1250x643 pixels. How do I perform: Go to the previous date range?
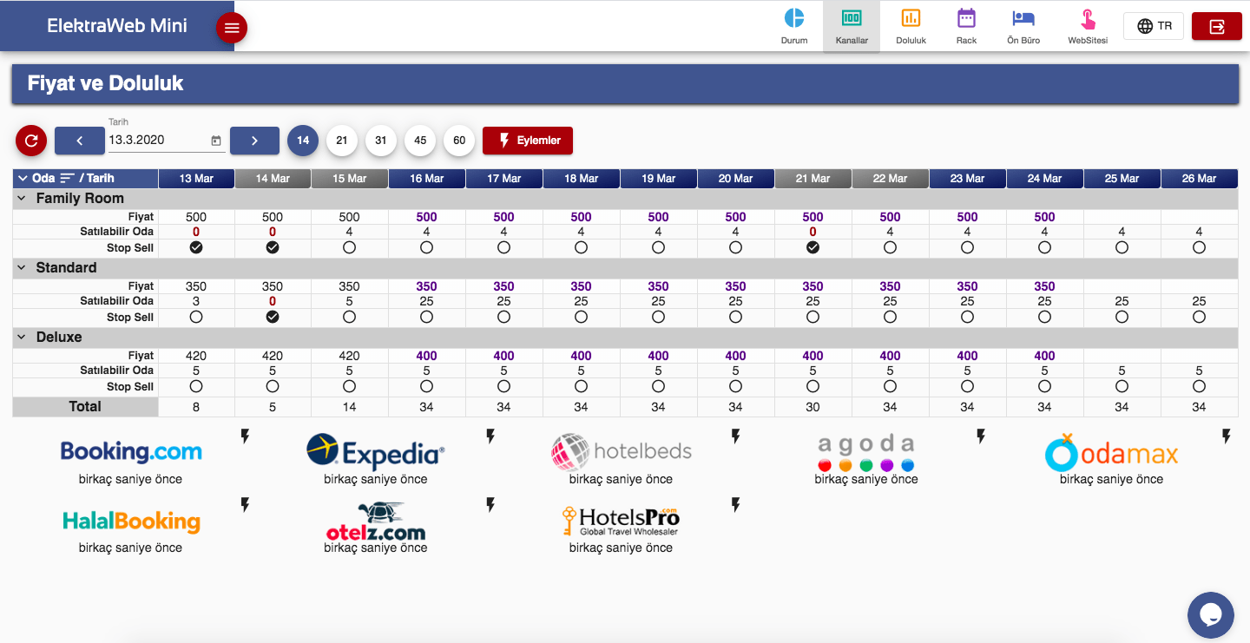pyautogui.click(x=79, y=140)
